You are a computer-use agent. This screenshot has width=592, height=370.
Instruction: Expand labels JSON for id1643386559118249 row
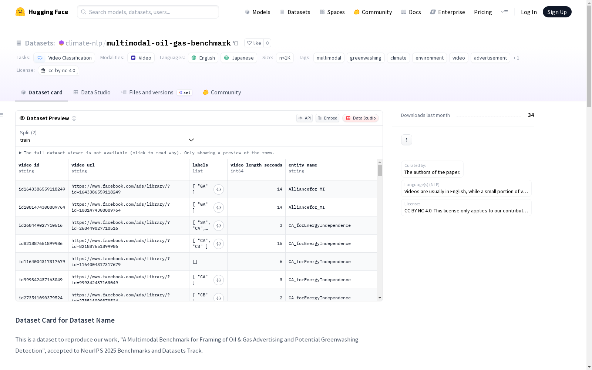click(219, 189)
